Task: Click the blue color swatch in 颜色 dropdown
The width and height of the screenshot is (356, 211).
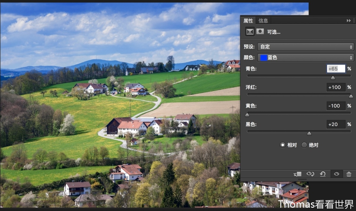Action: 263,58
